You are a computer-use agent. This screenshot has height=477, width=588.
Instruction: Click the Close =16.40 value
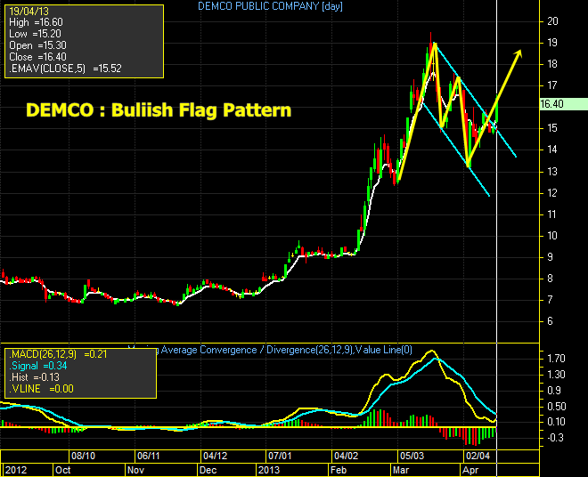tap(37, 57)
